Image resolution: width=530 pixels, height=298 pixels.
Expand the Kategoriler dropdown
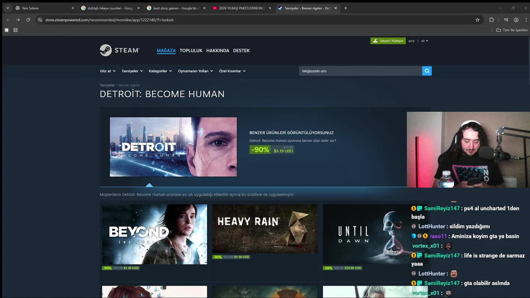click(x=160, y=71)
